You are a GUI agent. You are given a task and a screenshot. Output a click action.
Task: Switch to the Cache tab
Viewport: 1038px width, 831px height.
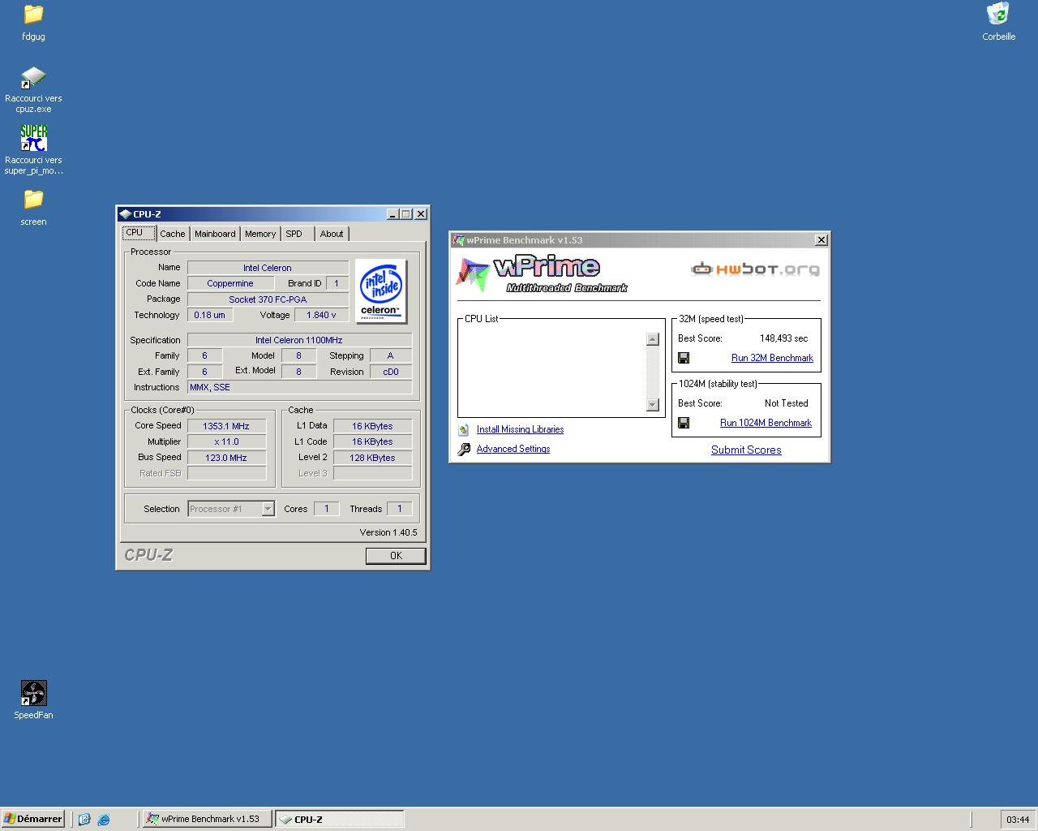[x=172, y=234]
